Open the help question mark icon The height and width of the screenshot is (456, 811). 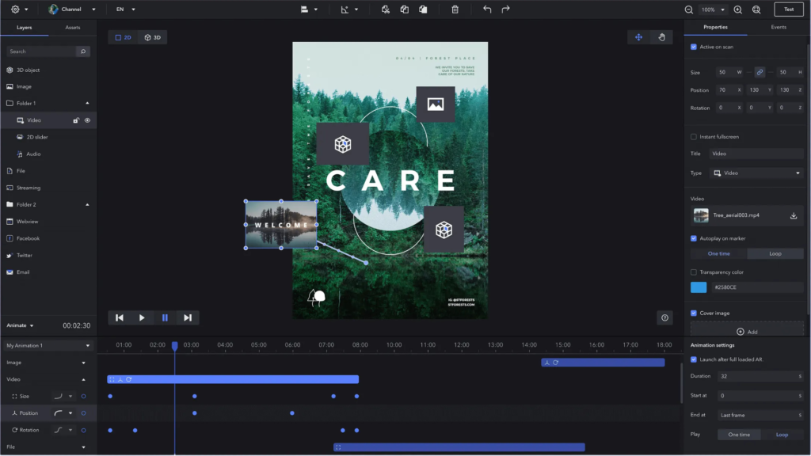tap(664, 317)
